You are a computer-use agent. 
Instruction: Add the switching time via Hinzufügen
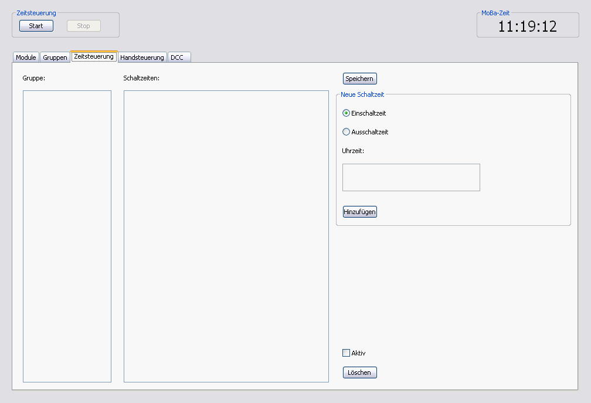pyautogui.click(x=359, y=212)
